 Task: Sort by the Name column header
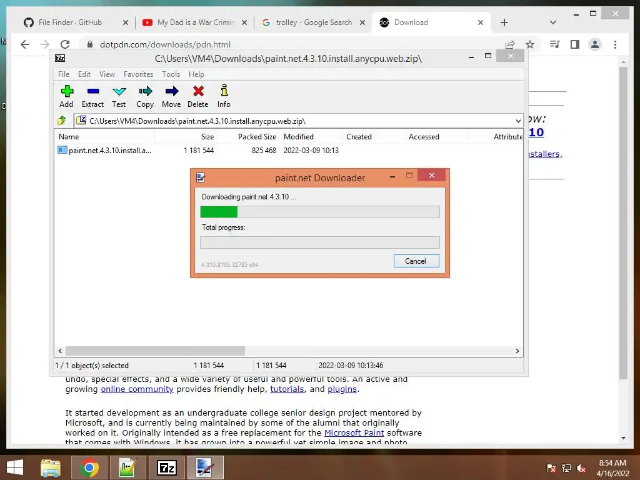coord(104,137)
